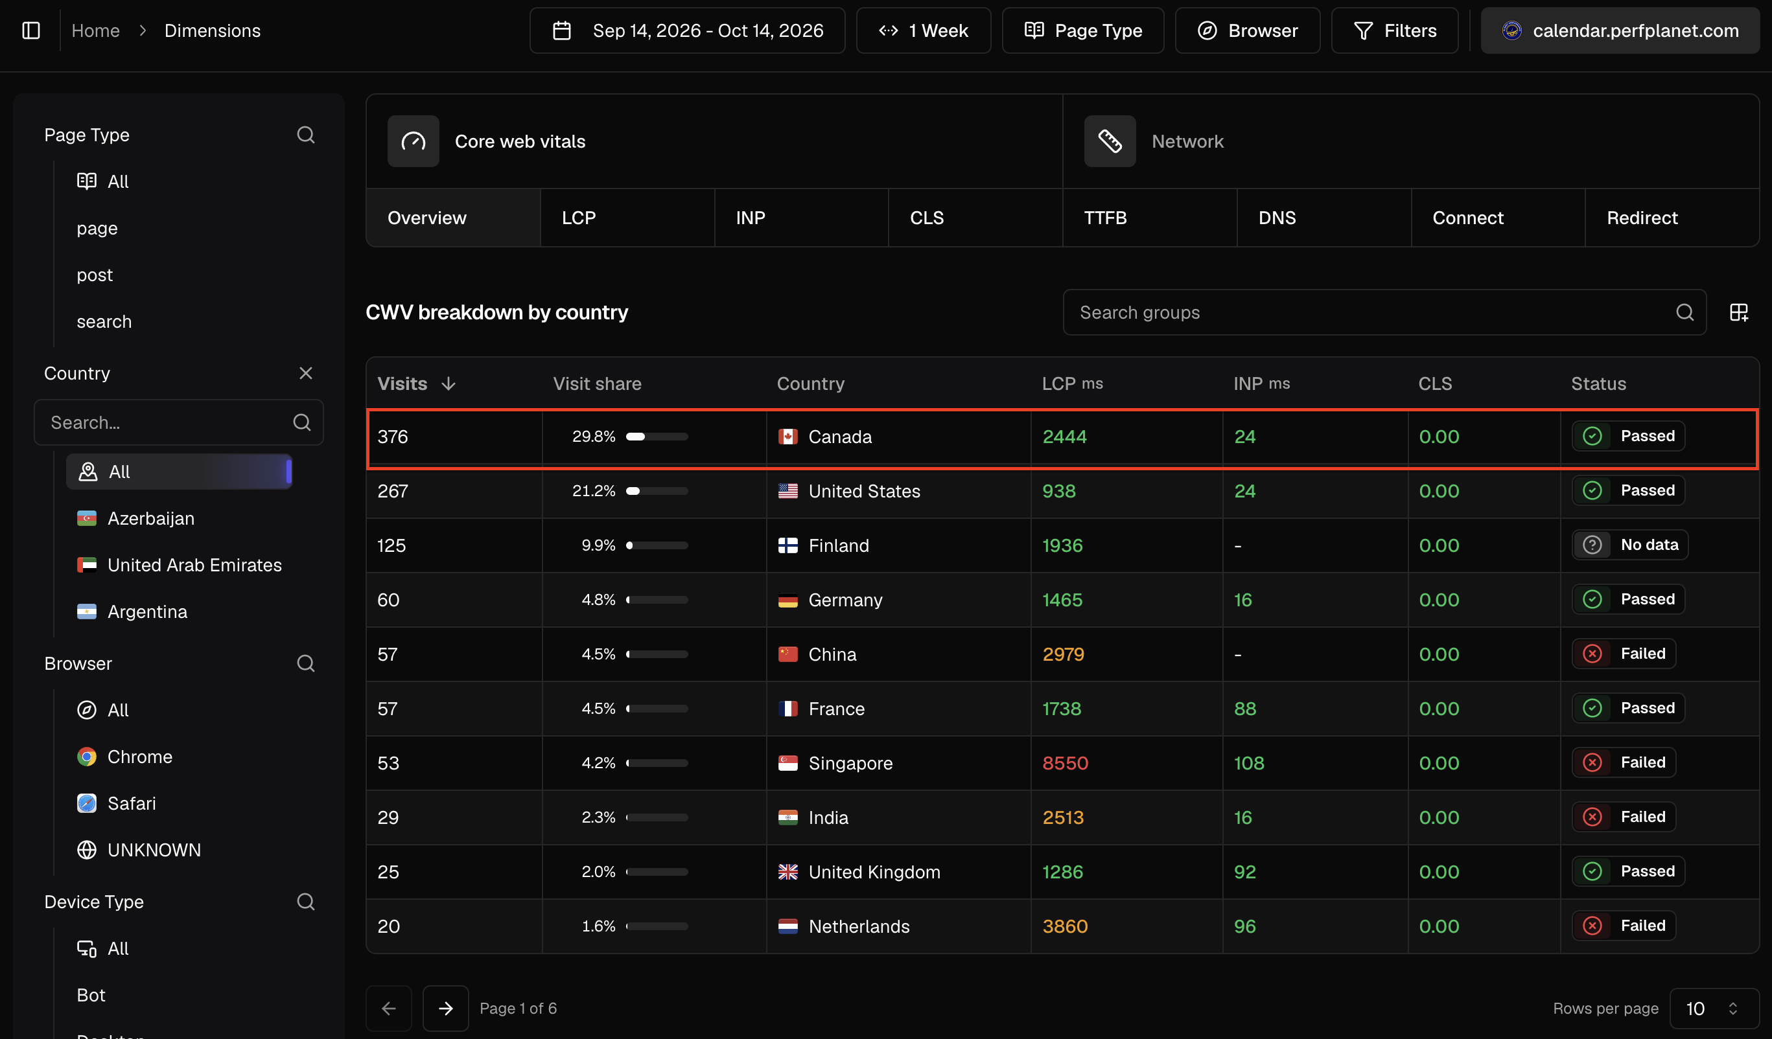Open the 1 Week interval dropdown
Screen dimensions: 1772x1039
click(924, 30)
